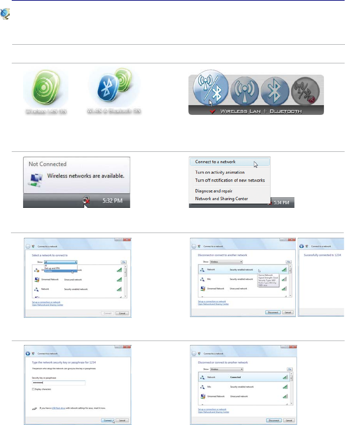Refresh network list in window showing Signal Strength tooltip
The width and height of the screenshot is (345, 425).
288,262
